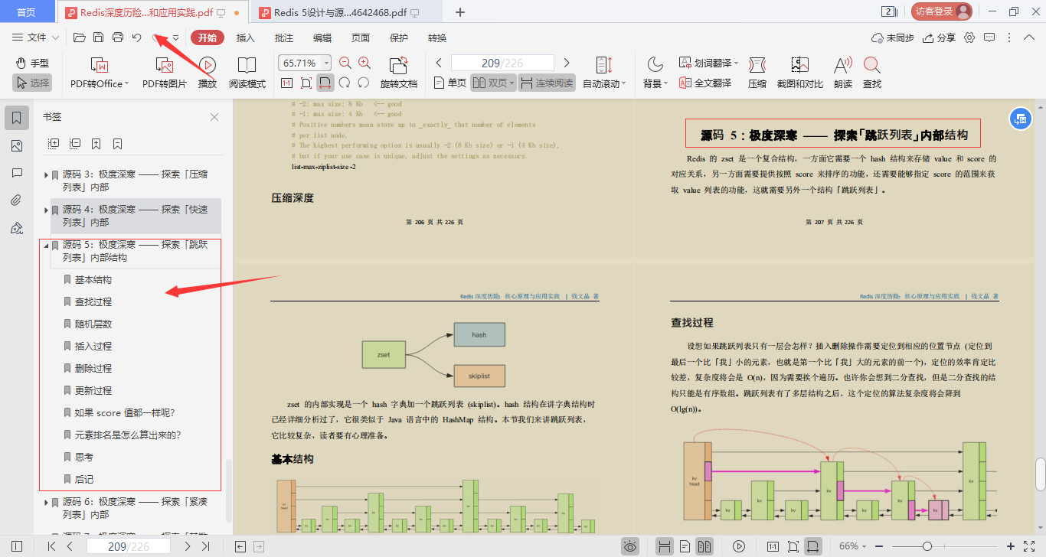Rotate page counterclockwise icon

pos(345,83)
